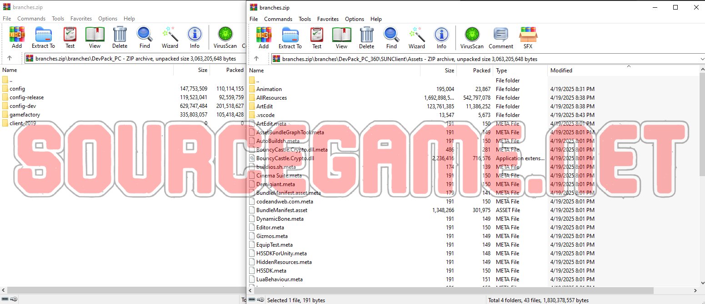
Task: Click the Test icon in the background left window
Action: (x=70, y=37)
